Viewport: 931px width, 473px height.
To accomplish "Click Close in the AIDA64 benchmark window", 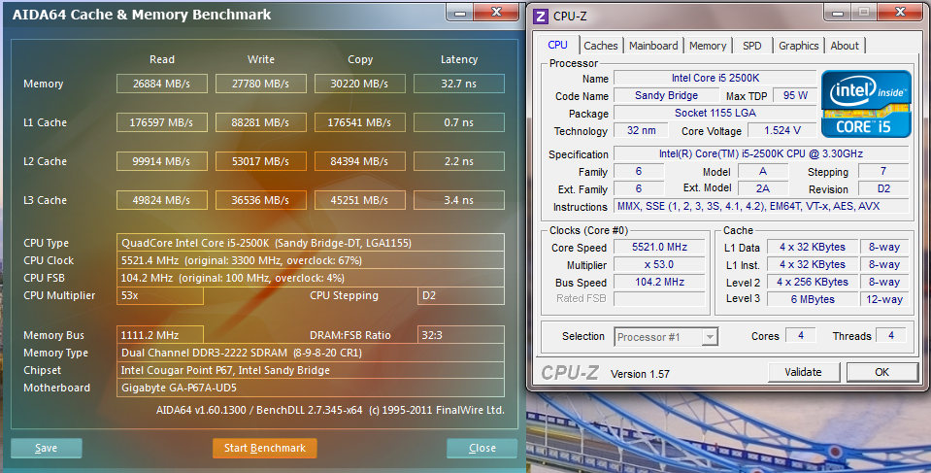I will [482, 448].
